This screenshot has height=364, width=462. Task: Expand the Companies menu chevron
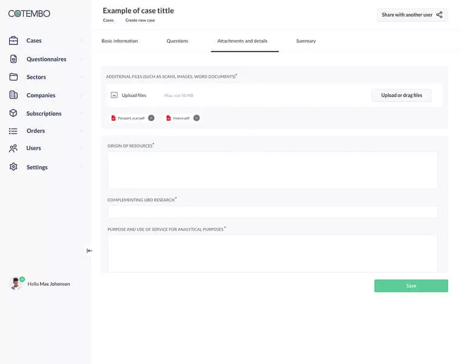click(81, 95)
